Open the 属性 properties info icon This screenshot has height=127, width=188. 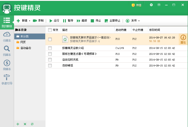click(183, 38)
